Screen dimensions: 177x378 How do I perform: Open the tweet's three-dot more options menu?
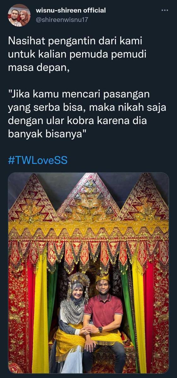(164, 10)
